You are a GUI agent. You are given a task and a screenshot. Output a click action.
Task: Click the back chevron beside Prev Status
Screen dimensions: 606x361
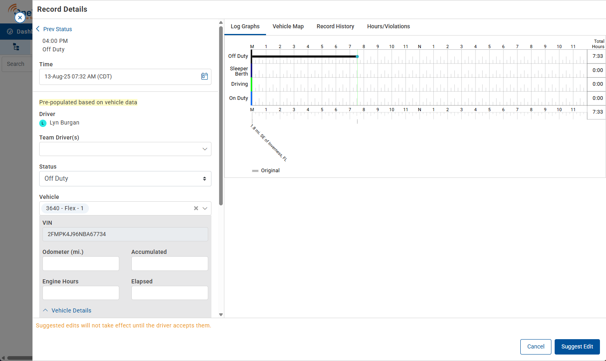tap(38, 29)
